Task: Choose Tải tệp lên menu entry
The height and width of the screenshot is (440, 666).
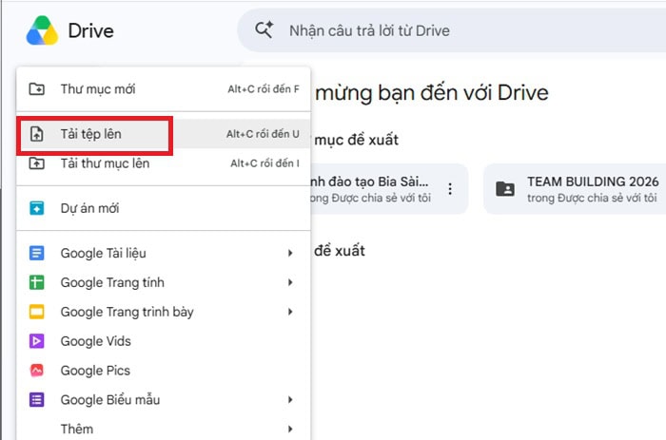Action: point(164,134)
